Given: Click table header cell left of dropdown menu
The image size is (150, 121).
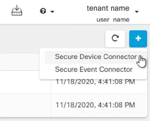Looking at the screenshot, I should (20, 62).
